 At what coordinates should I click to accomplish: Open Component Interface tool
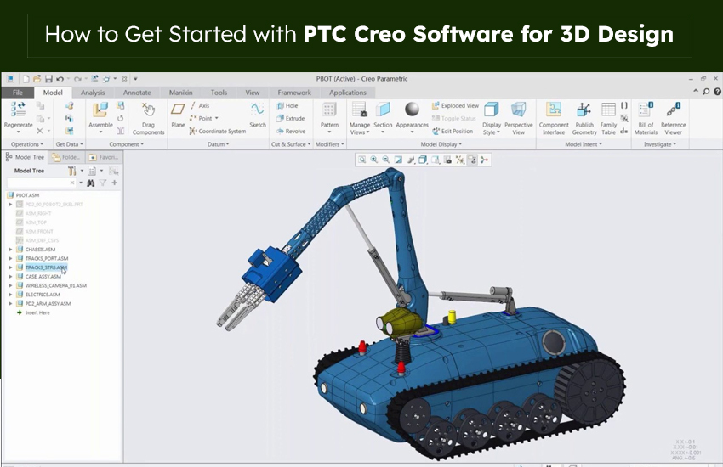tap(554, 119)
